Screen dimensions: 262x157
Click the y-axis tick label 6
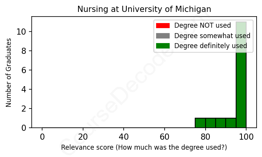coord(24,70)
